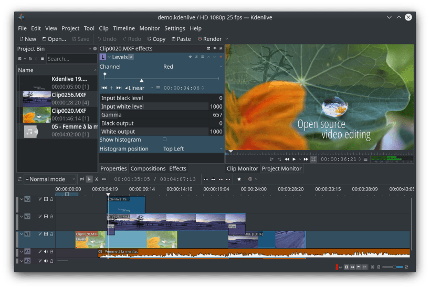Click the add keyframe plus icon
430x289 pixels.
(x=111, y=88)
